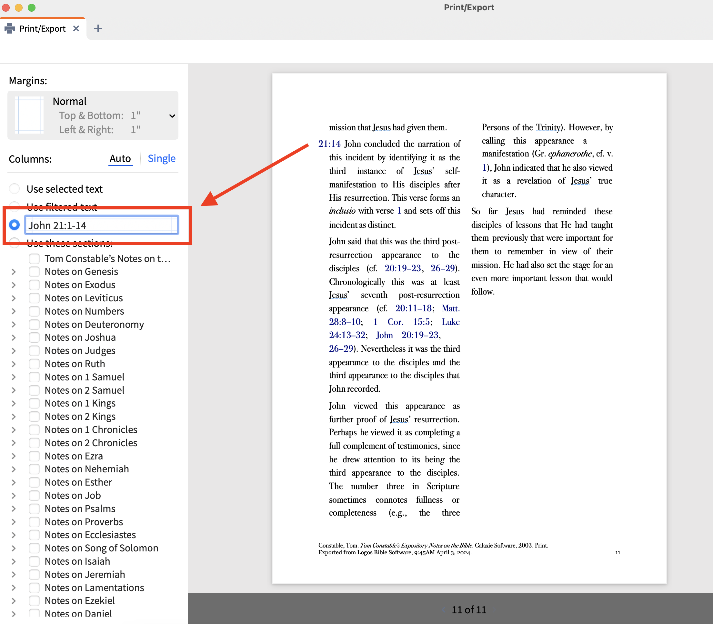The height and width of the screenshot is (624, 713).
Task: Tick Tom Constable's Notes top-level checkbox
Action: click(34, 258)
